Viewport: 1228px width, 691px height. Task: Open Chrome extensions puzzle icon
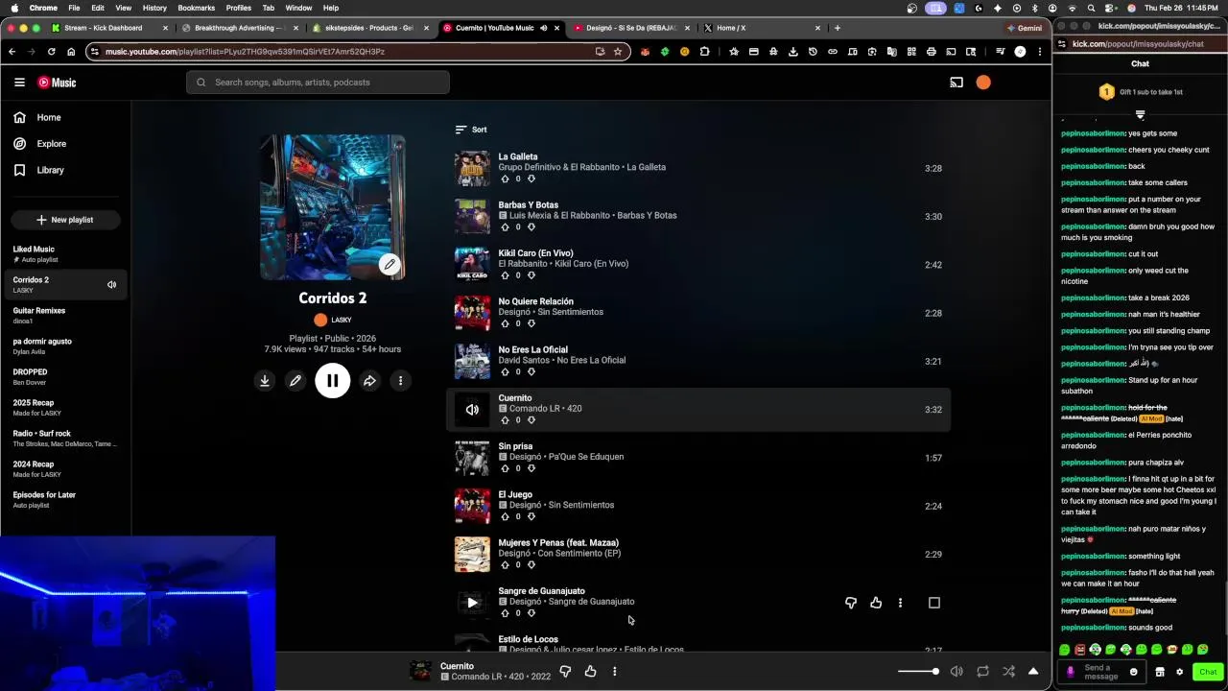(x=705, y=52)
